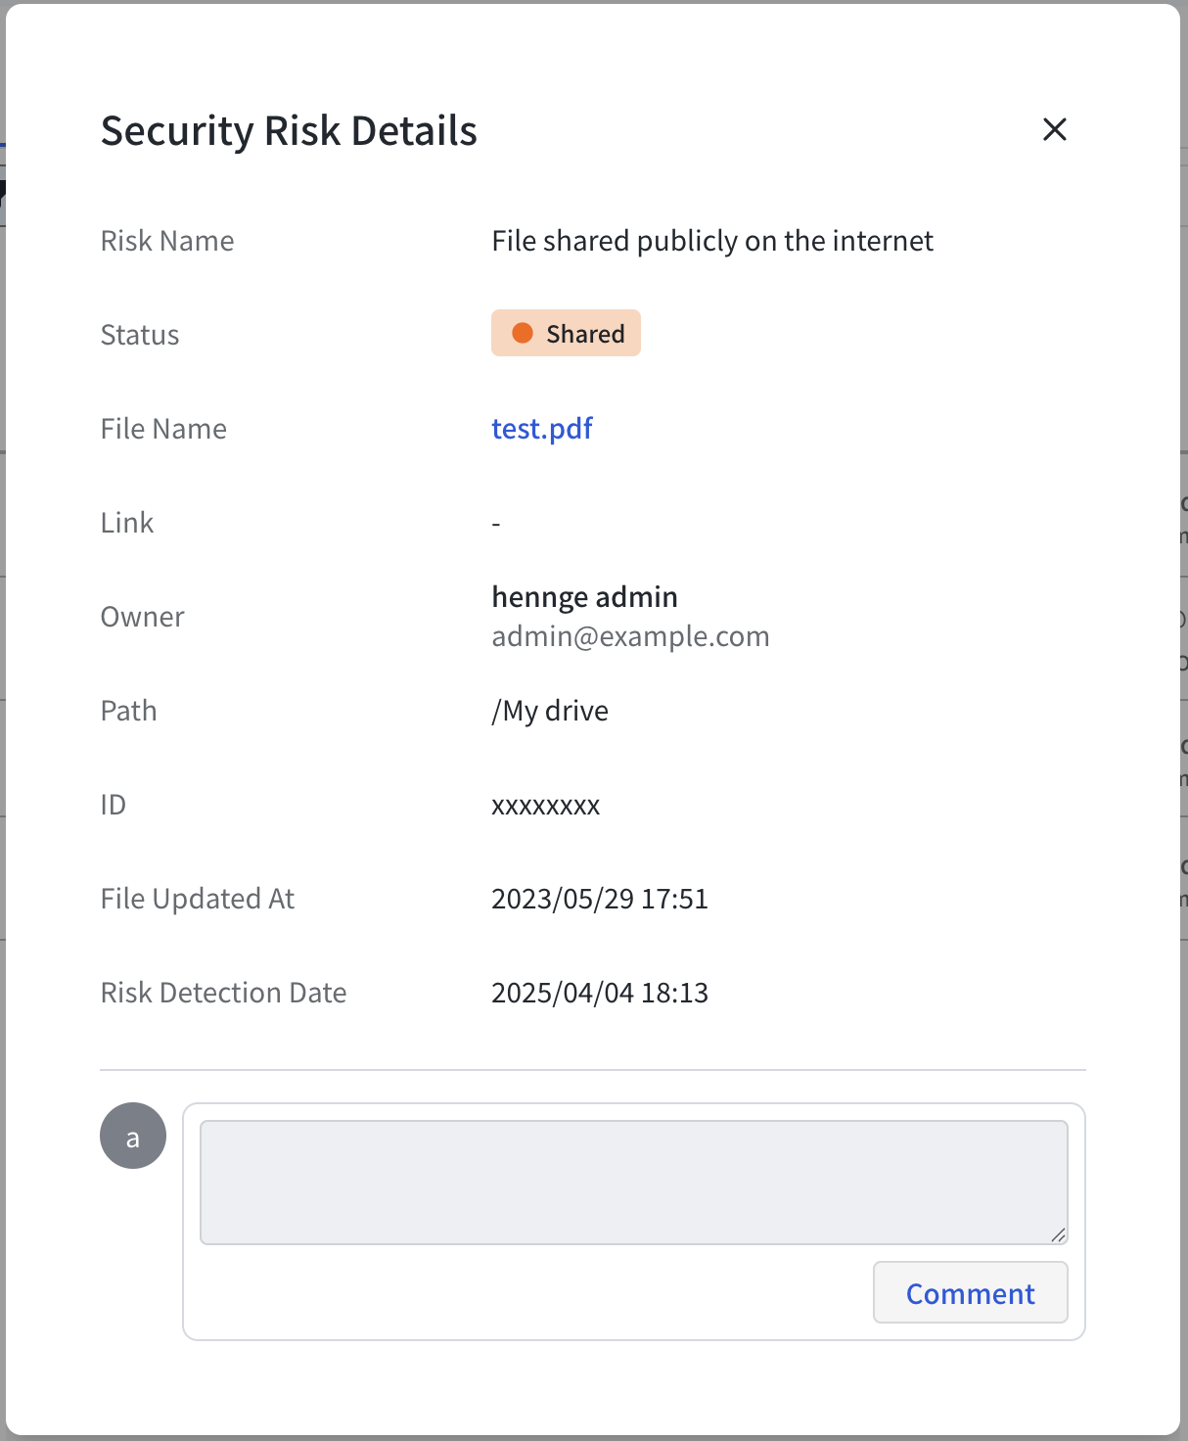Image resolution: width=1188 pixels, height=1441 pixels.
Task: Click the user avatar labeled a
Action: (133, 1136)
